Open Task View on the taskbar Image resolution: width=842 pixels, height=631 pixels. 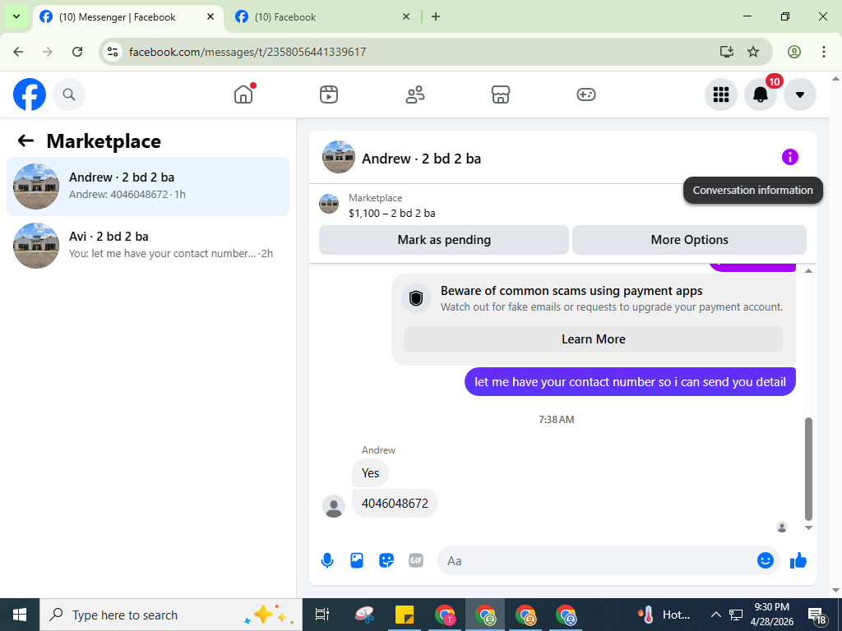pyautogui.click(x=322, y=615)
